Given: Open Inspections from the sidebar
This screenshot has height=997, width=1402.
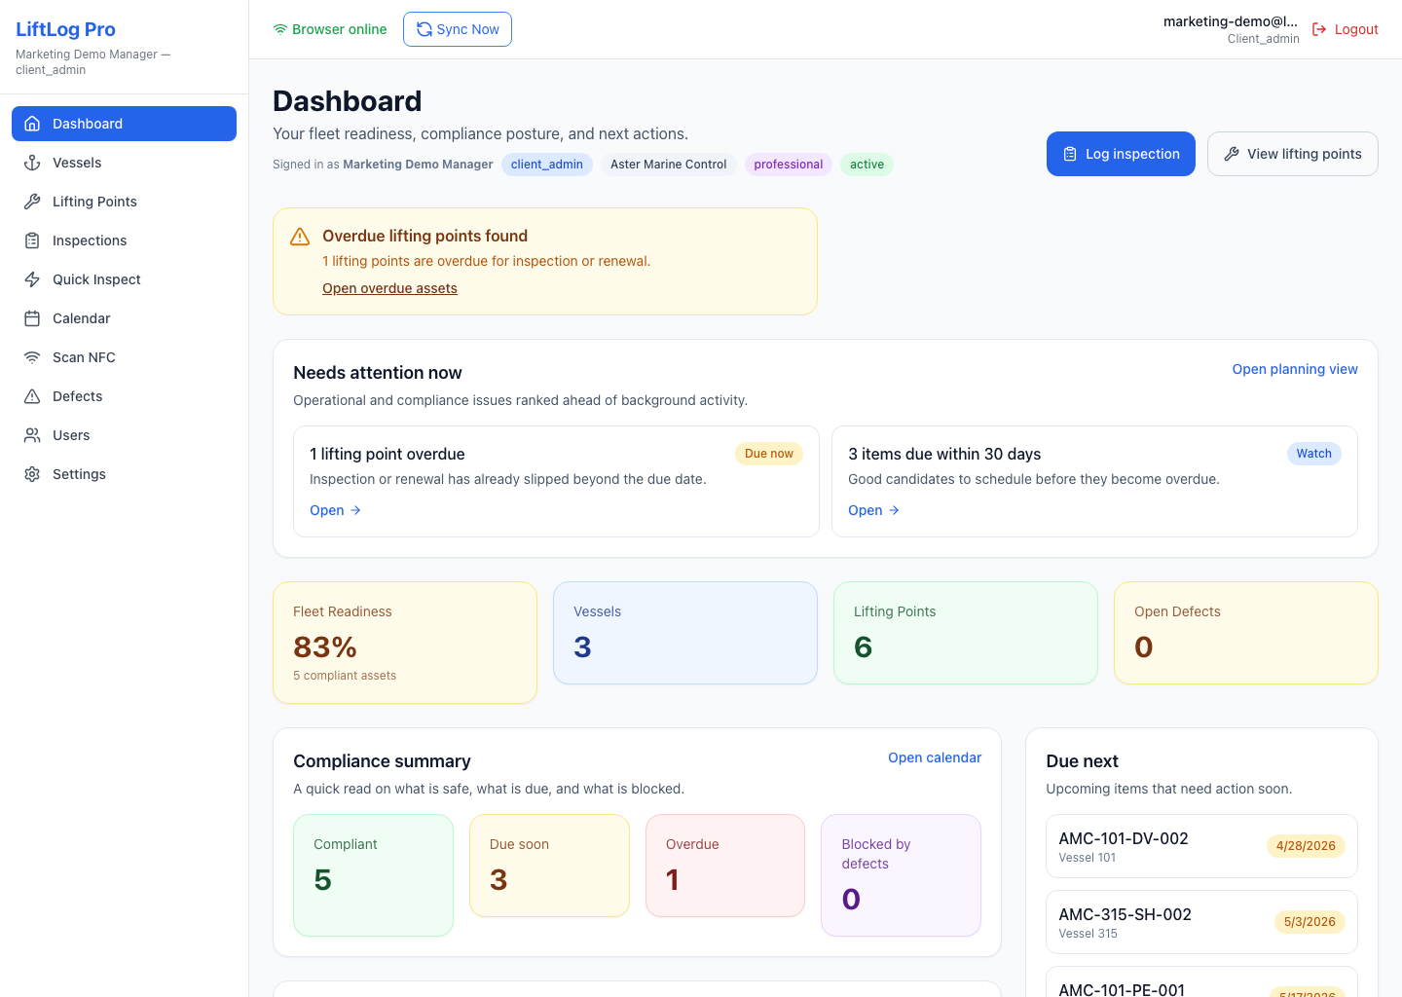Looking at the screenshot, I should [124, 240].
